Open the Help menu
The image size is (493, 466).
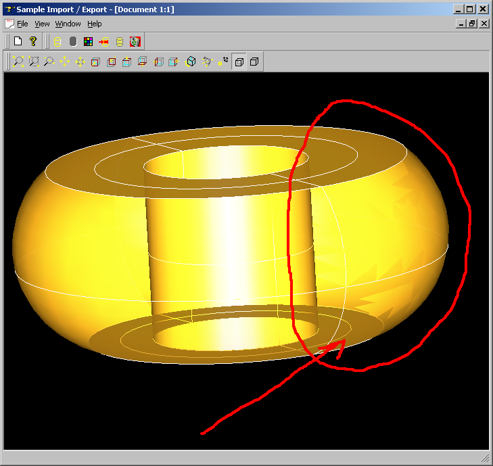[x=95, y=24]
